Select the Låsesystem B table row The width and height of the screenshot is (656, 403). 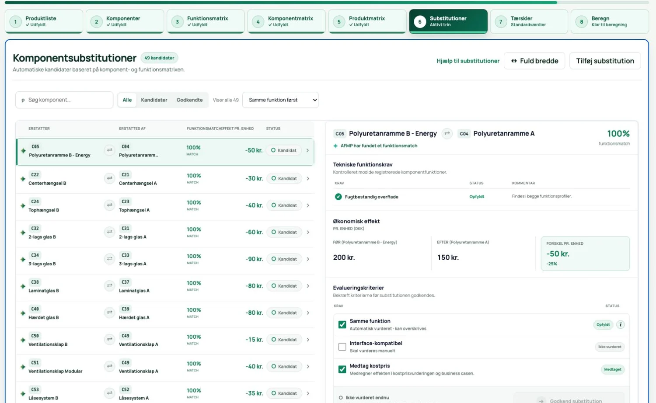coord(165,393)
